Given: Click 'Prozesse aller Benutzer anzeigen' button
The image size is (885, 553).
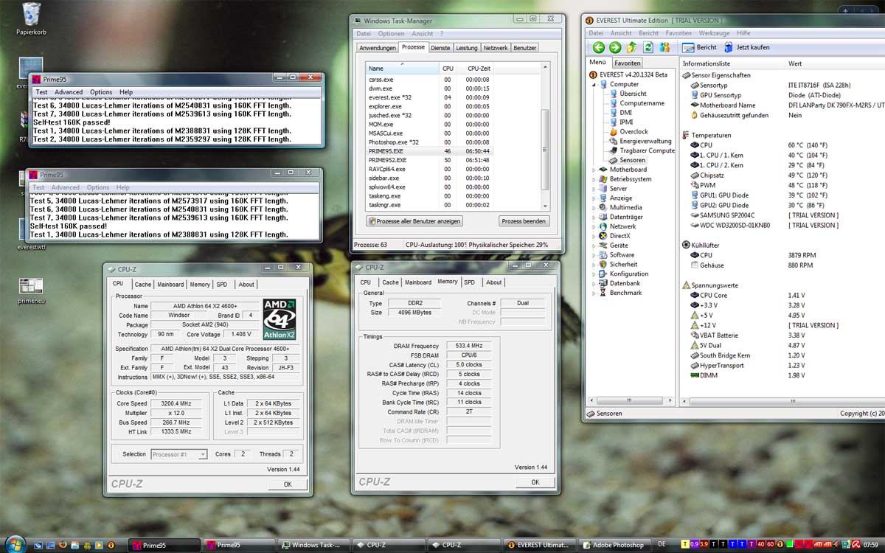Looking at the screenshot, I should pos(414,221).
